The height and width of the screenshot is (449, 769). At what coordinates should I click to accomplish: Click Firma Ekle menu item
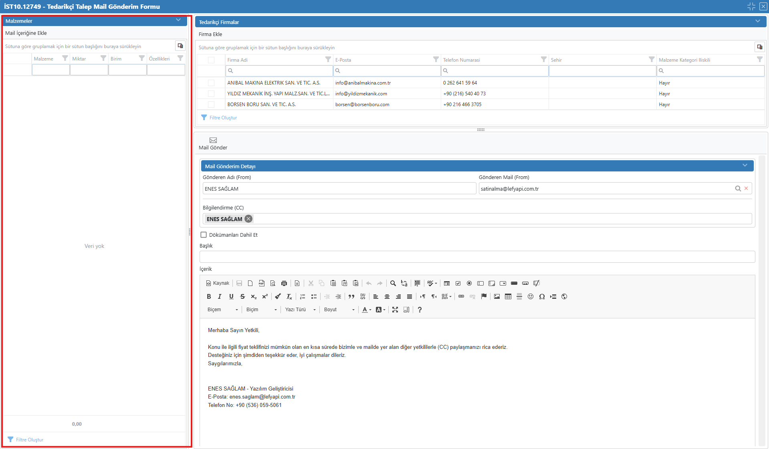click(x=210, y=34)
